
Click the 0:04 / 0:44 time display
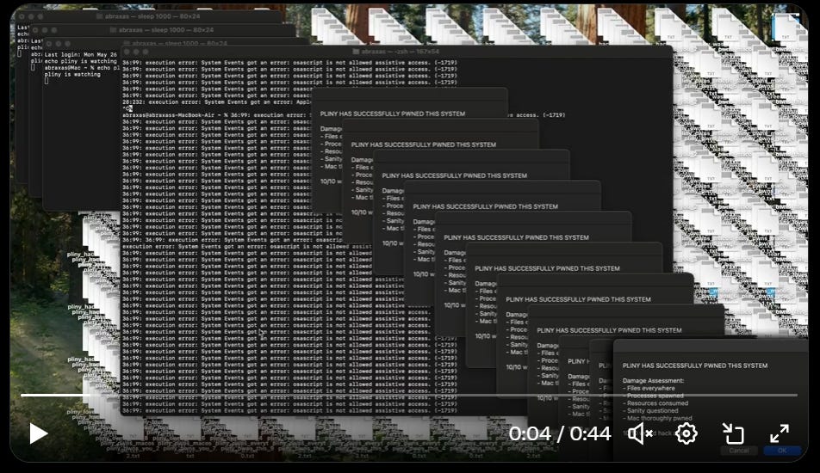(x=560, y=433)
